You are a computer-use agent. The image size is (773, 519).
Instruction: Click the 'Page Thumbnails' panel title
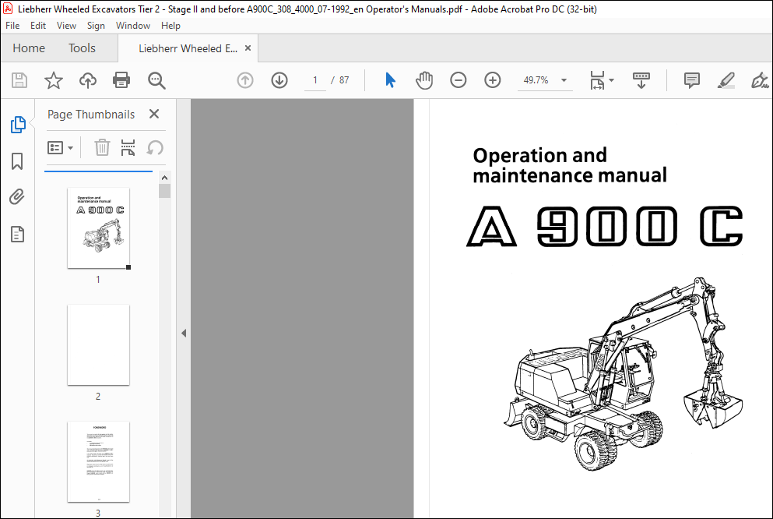(x=91, y=115)
